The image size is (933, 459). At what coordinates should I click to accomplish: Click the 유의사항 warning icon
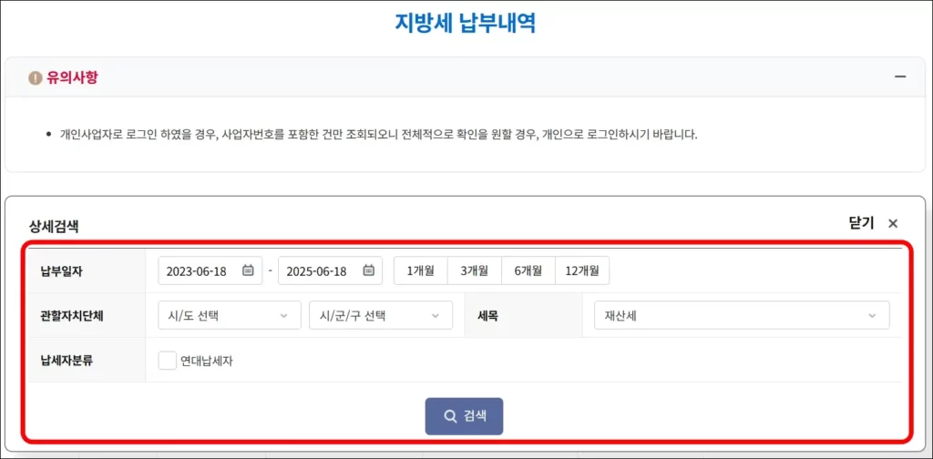click(36, 78)
